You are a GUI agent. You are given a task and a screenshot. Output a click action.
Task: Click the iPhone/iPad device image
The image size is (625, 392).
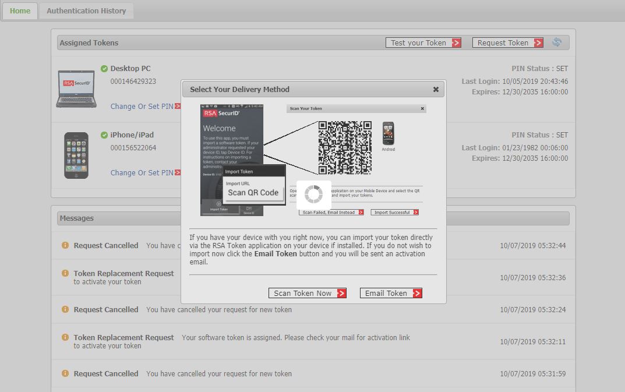pos(76,155)
